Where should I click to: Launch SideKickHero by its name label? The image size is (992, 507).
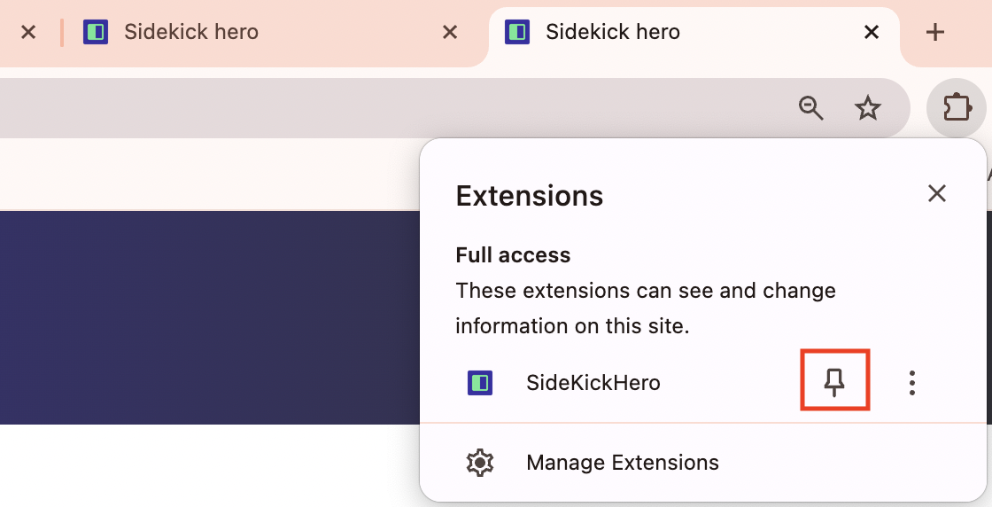[x=593, y=383]
